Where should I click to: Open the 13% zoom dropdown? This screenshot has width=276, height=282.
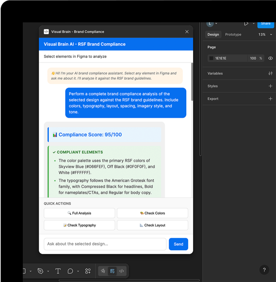[x=265, y=34]
